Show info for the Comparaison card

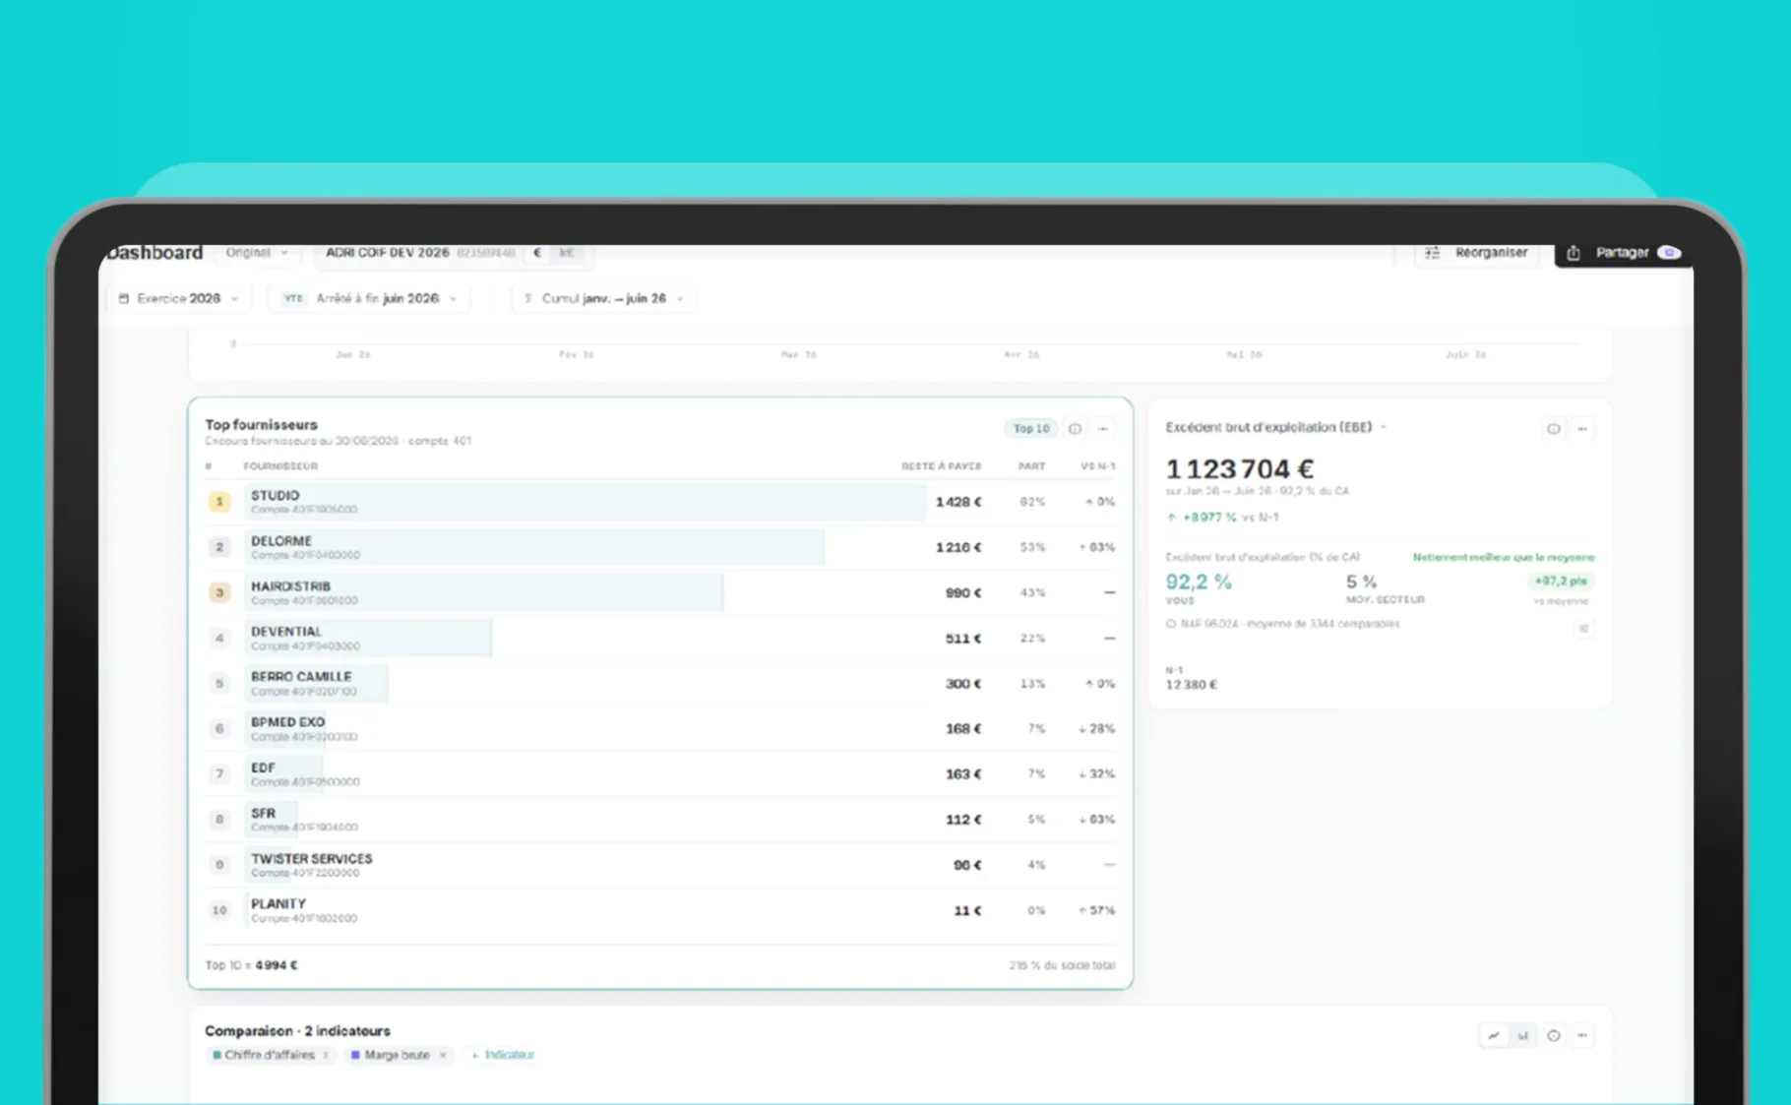(1553, 1035)
